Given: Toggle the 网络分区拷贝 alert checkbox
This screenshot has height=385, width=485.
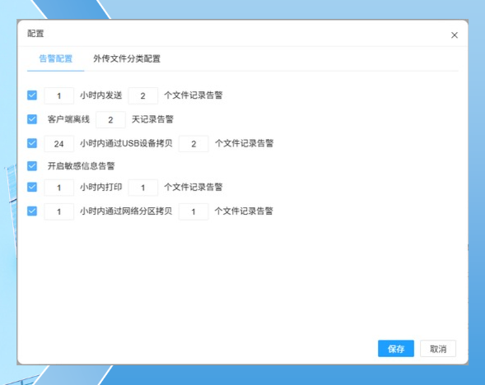Looking at the screenshot, I should [32, 211].
